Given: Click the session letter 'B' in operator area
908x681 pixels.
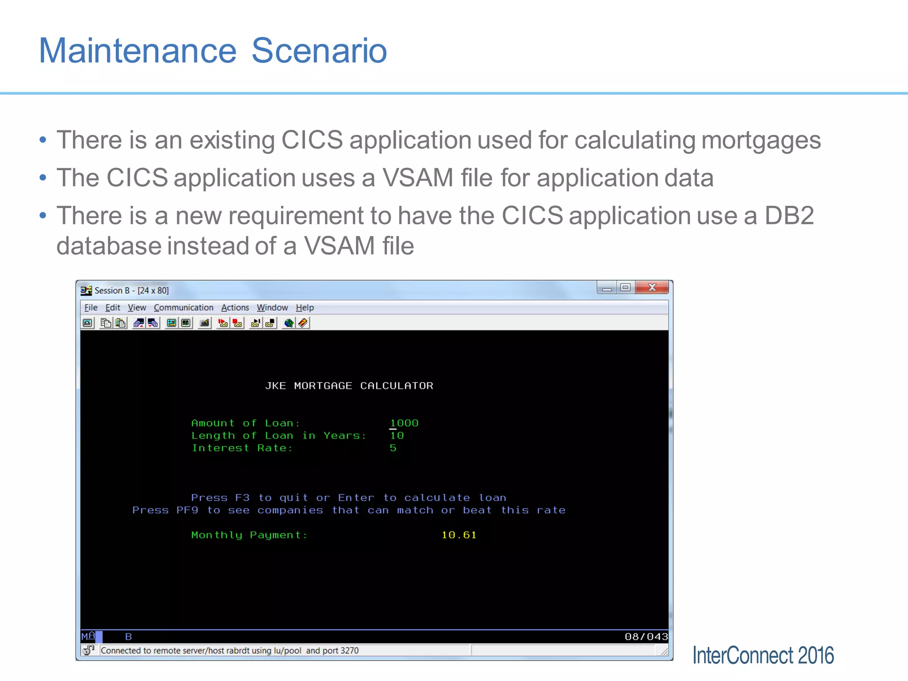Looking at the screenshot, I should coord(129,637).
